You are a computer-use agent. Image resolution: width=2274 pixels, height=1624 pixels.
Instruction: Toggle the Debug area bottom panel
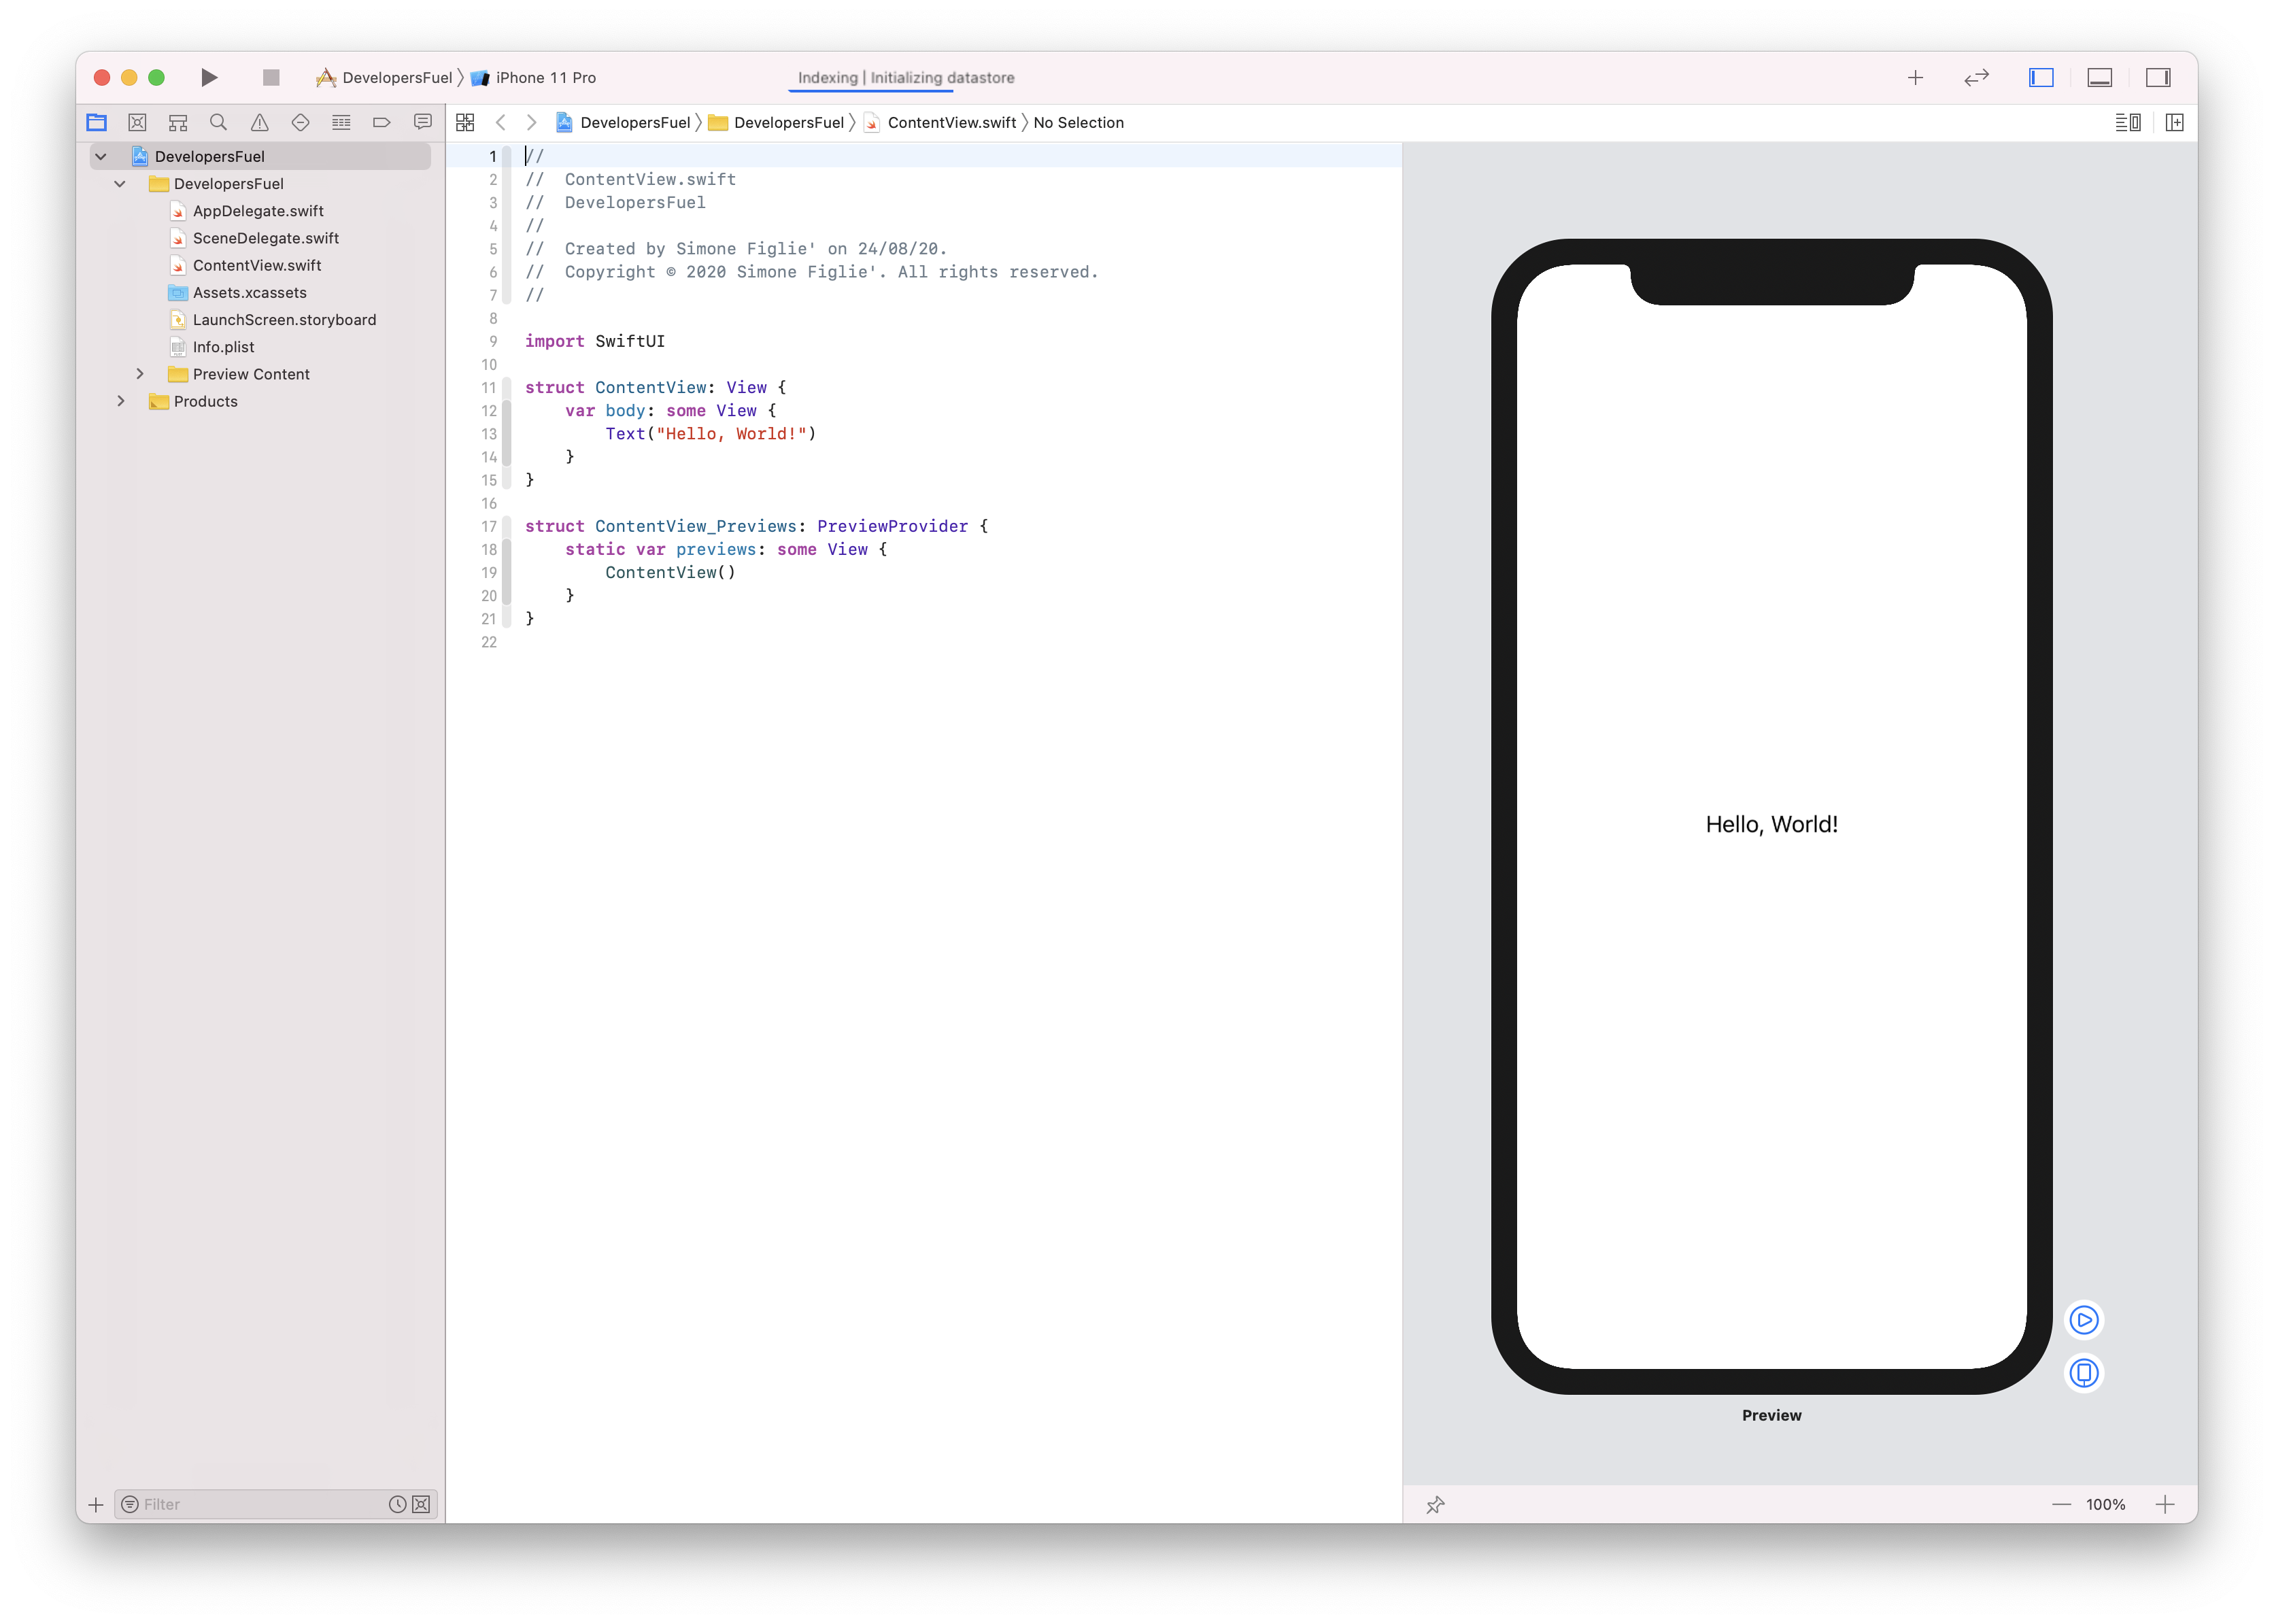(x=2100, y=77)
